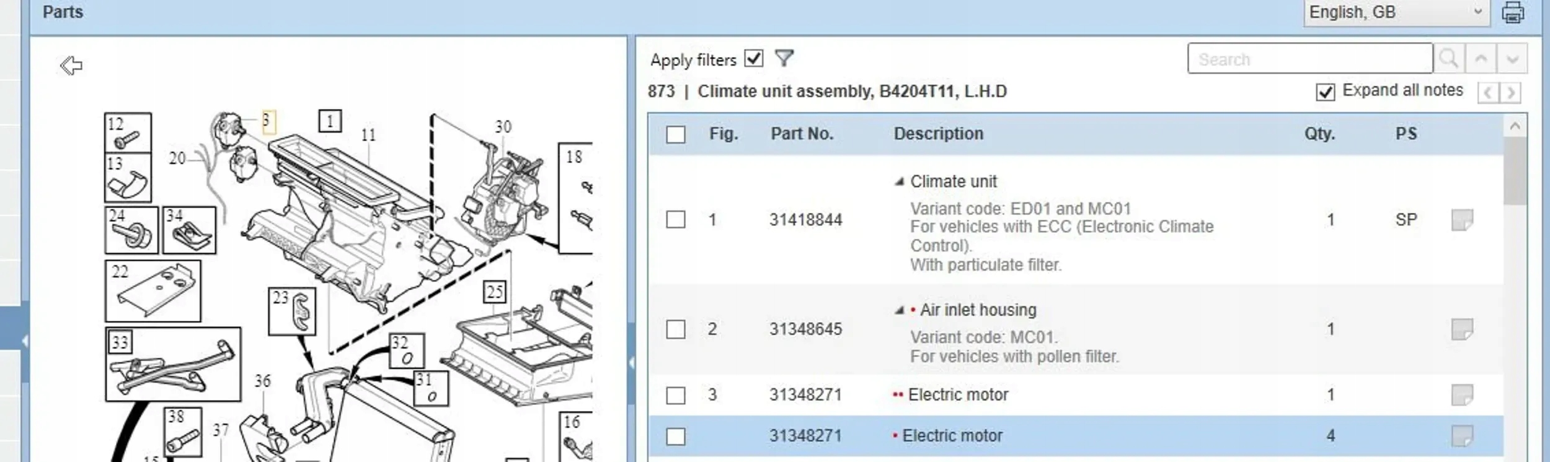The image size is (1550, 462).
Task: Uncheck Expand all notes
Action: pyautogui.click(x=1326, y=92)
